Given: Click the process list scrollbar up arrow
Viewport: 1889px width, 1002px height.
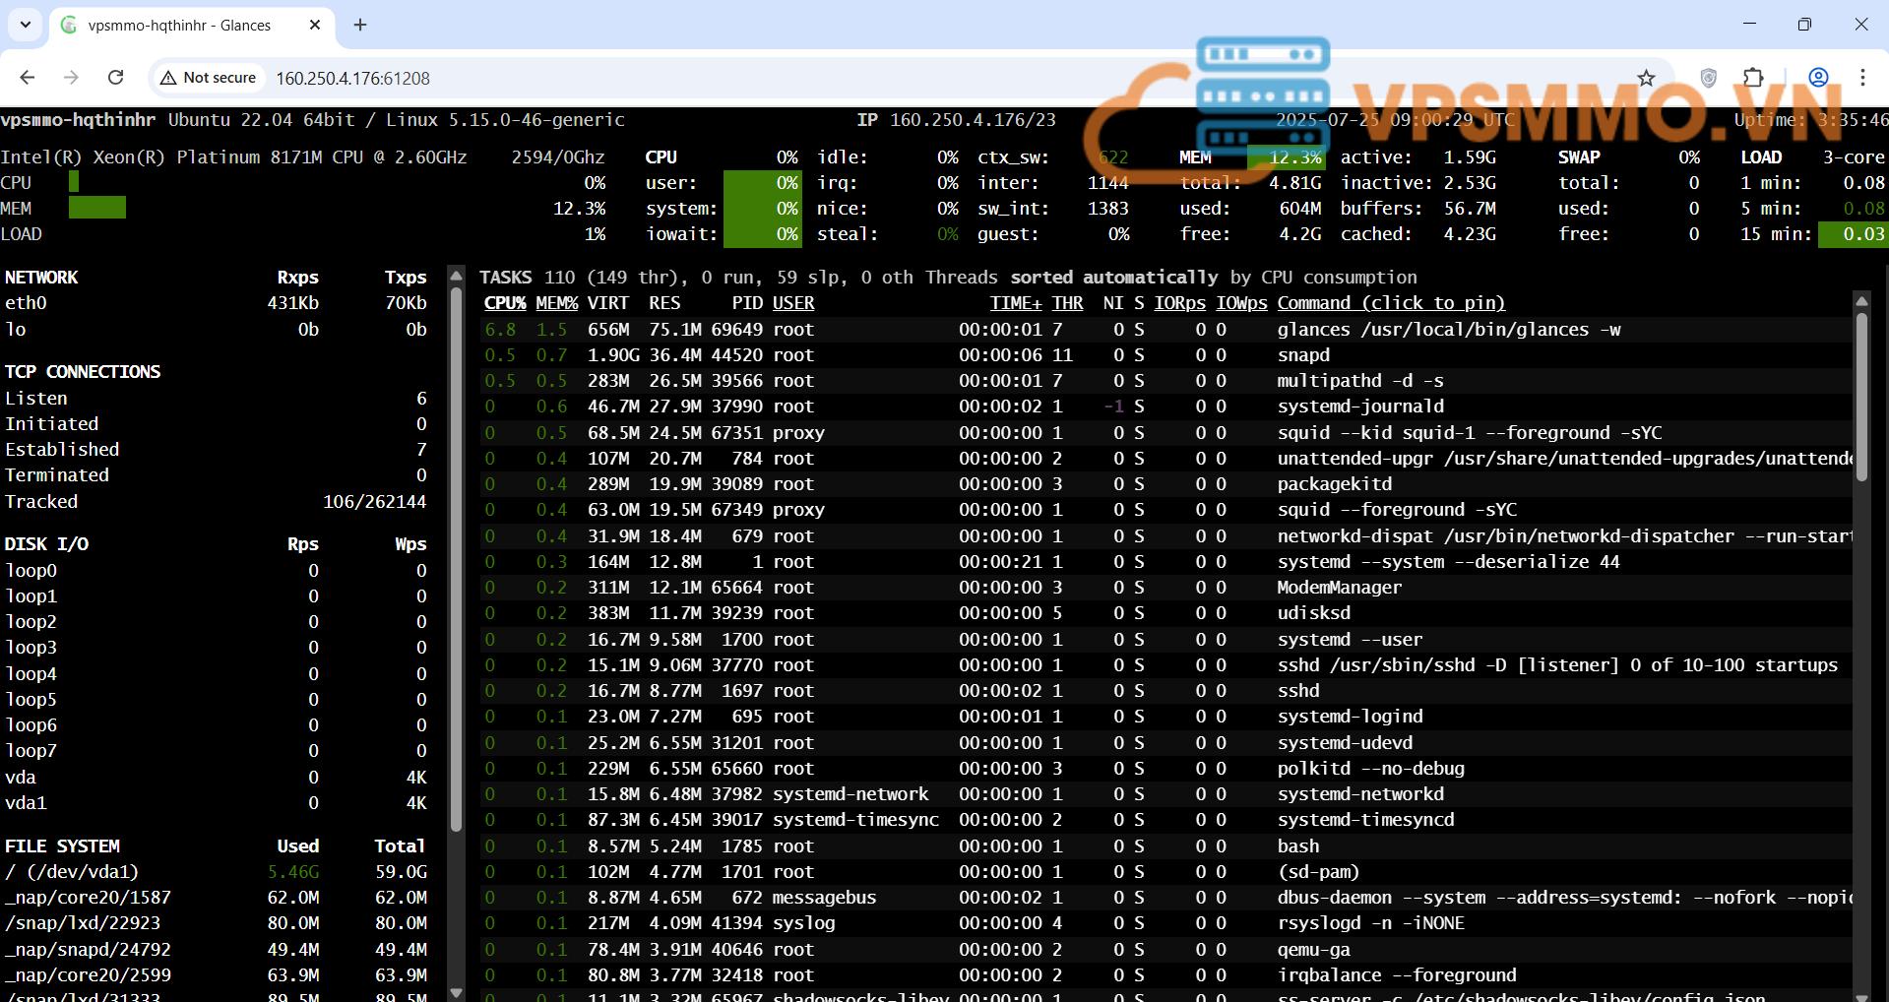Looking at the screenshot, I should coord(1860,300).
